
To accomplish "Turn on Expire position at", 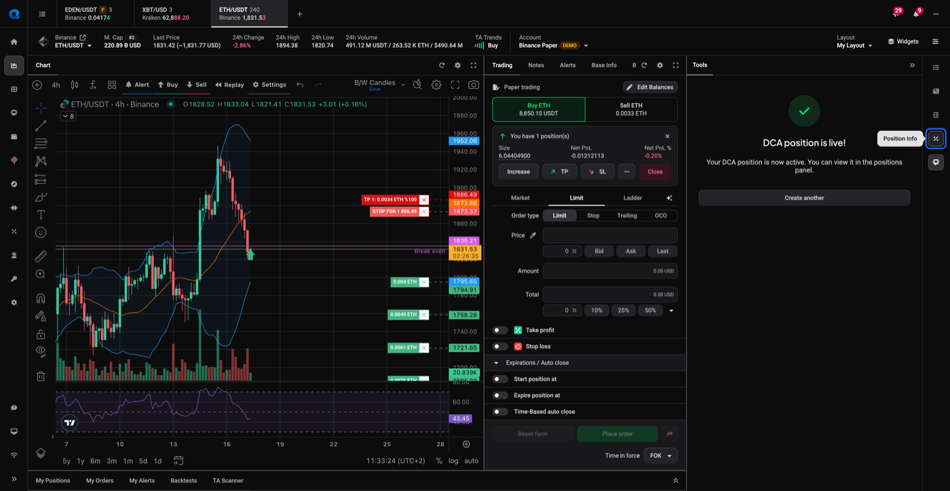I will (x=500, y=395).
